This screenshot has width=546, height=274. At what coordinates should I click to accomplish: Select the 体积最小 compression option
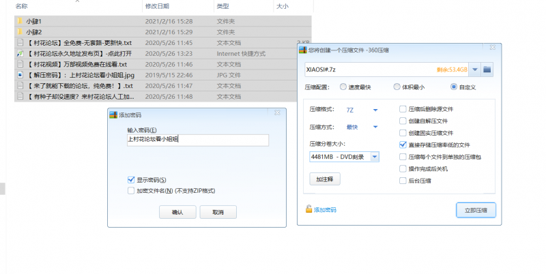click(397, 87)
